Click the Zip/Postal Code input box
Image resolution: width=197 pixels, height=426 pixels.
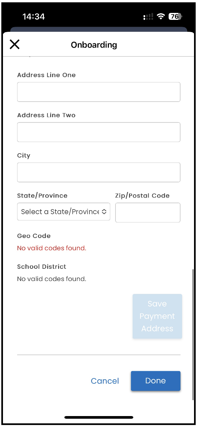[148, 213]
